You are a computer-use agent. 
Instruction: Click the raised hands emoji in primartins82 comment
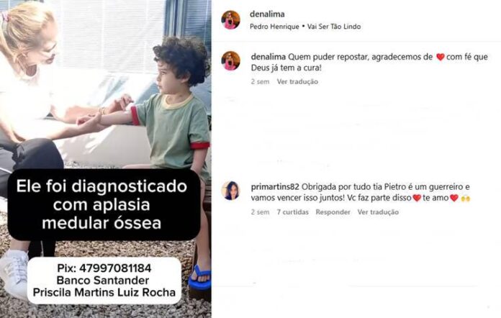coord(466,199)
